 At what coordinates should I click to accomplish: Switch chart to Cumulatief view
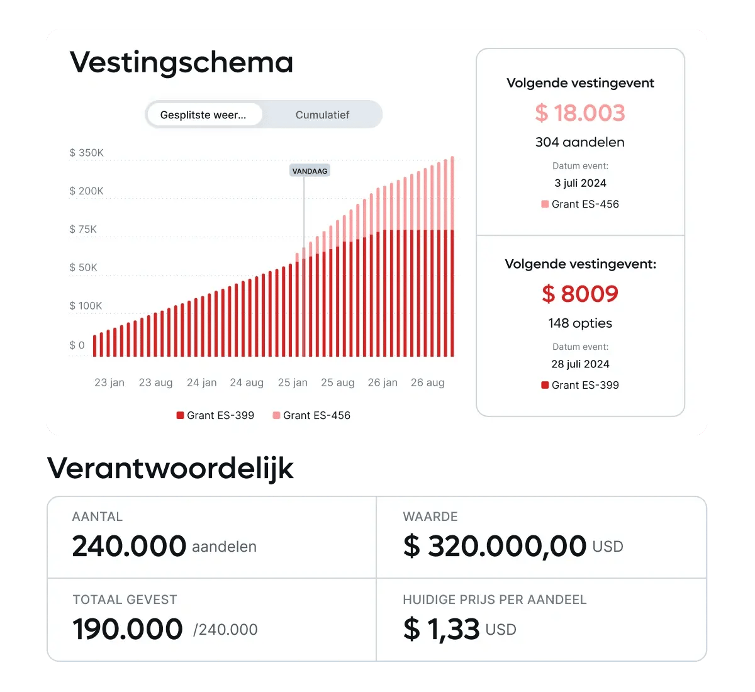pyautogui.click(x=322, y=114)
